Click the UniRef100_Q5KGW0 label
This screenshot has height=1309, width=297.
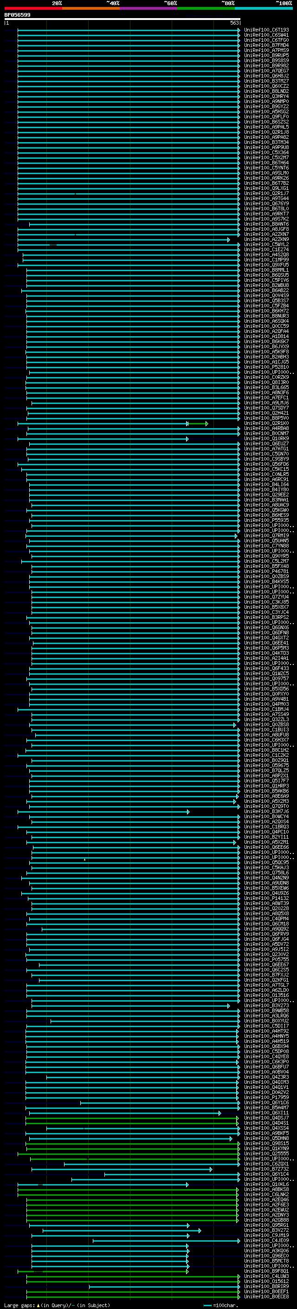pos(266,510)
